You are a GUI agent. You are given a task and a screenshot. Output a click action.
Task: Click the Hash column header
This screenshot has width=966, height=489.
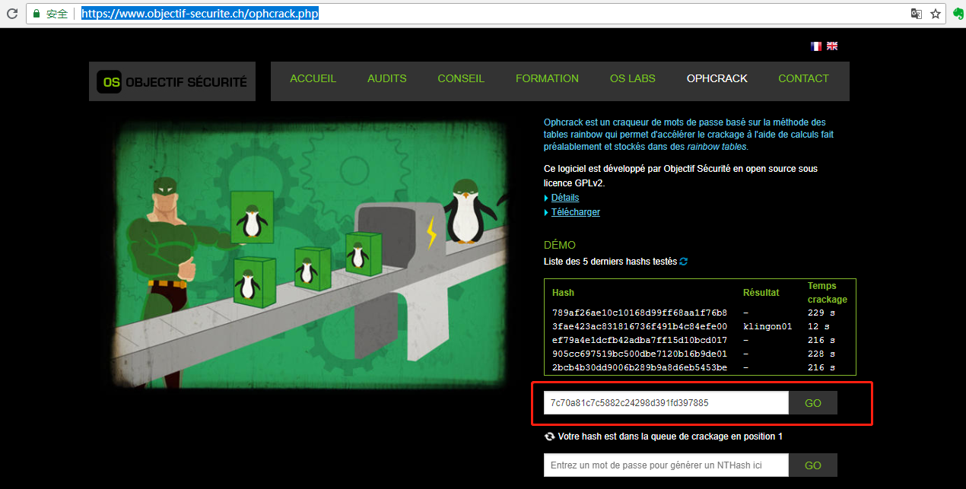coord(563,293)
